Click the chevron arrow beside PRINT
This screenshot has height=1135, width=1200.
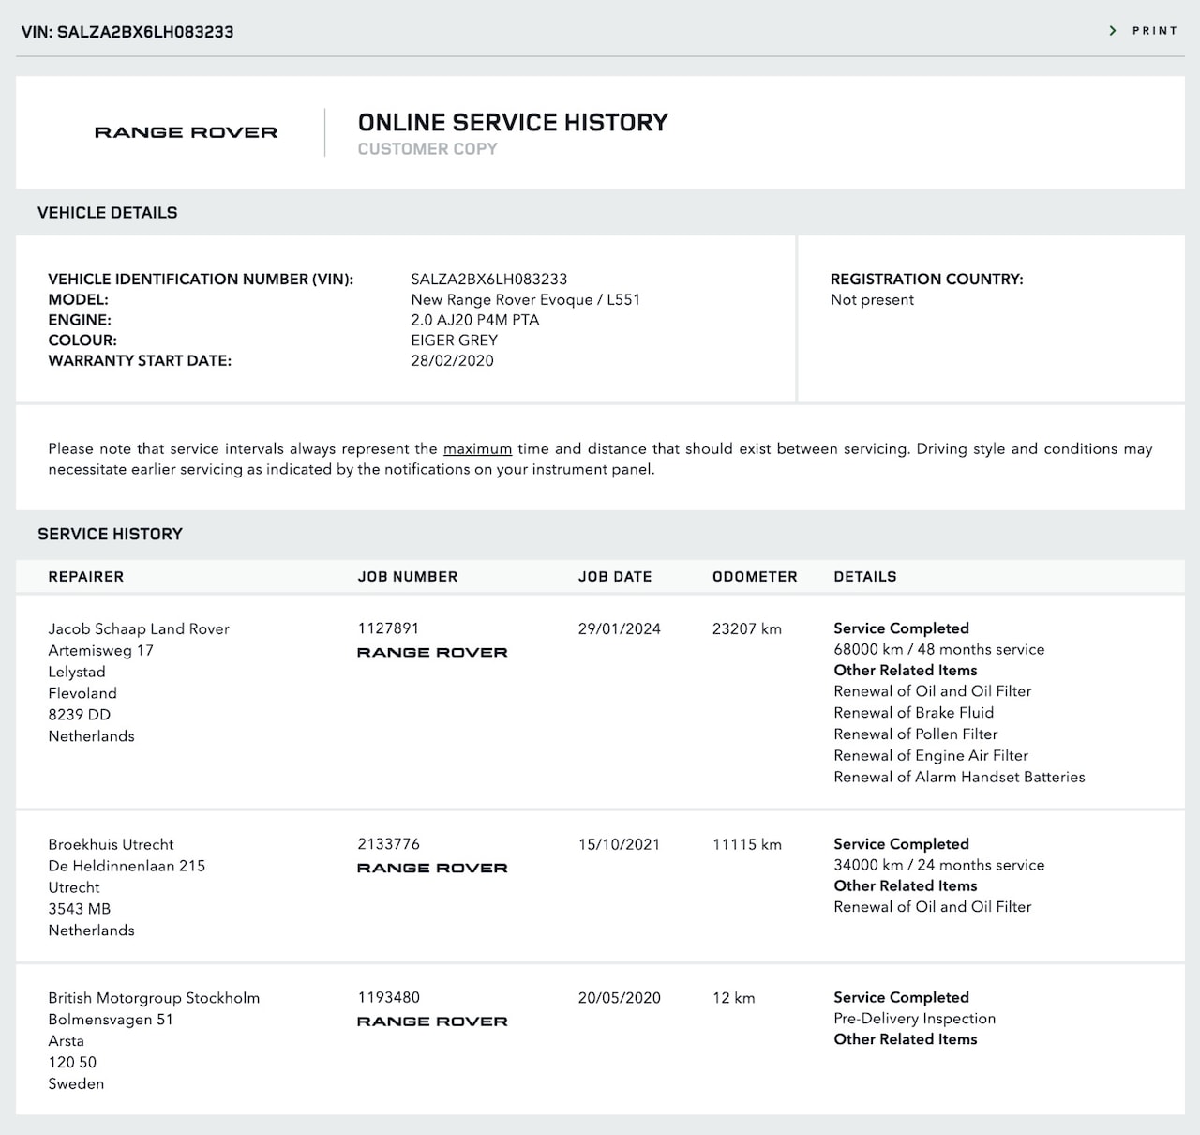1113,31
